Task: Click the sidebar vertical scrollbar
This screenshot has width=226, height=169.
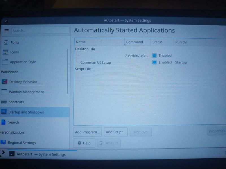Action: [68, 70]
